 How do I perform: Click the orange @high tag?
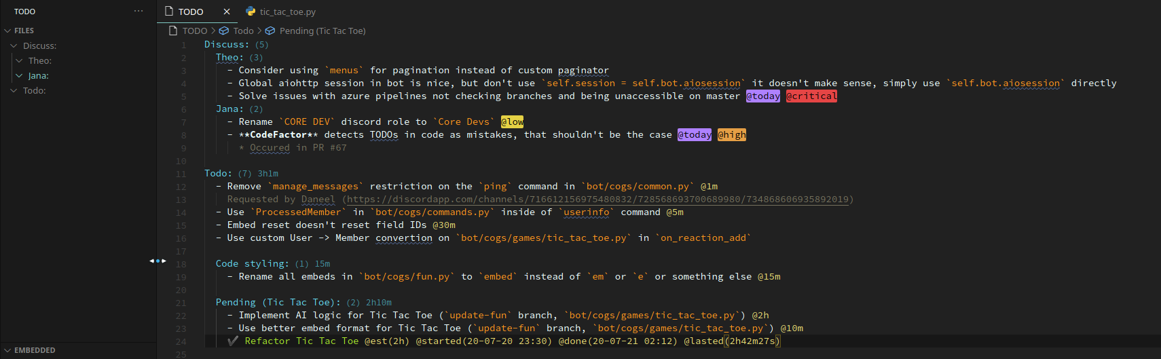pyautogui.click(x=732, y=135)
